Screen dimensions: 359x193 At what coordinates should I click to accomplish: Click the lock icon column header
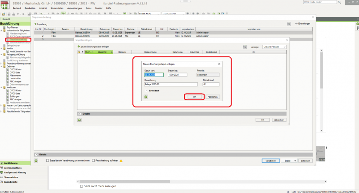pos(79,52)
